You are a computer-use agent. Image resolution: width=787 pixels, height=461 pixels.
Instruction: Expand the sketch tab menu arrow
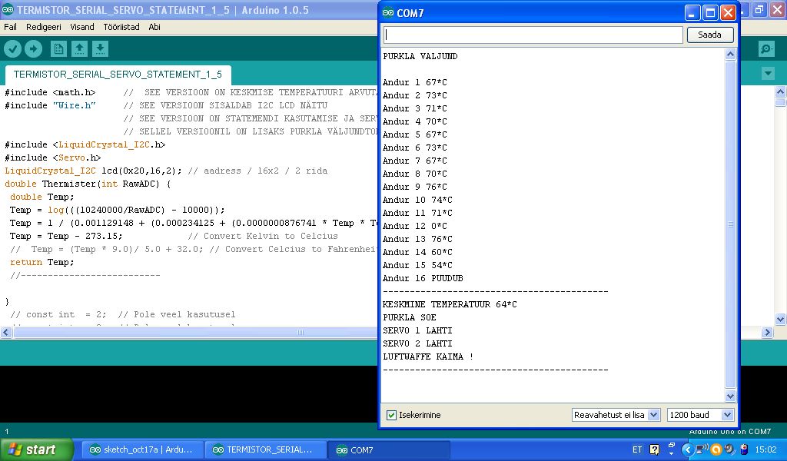[768, 74]
